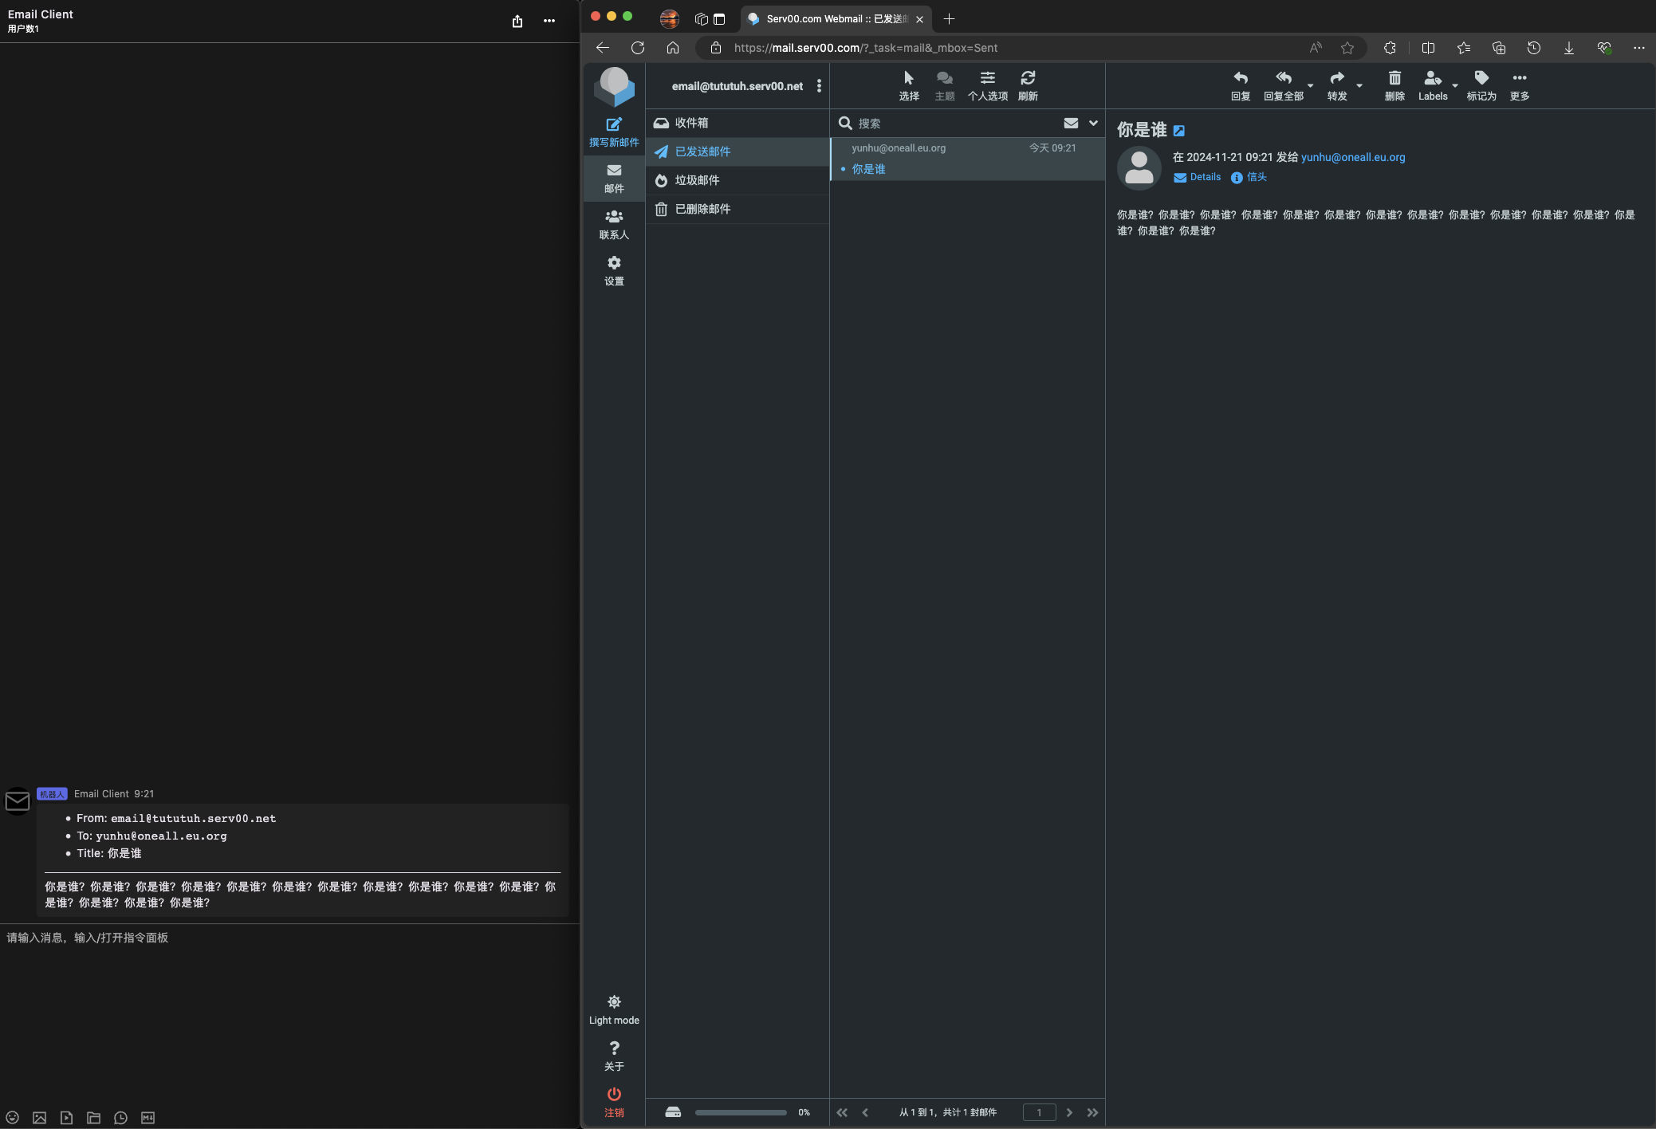Open browser downloads icon
Viewport: 1656px width, 1129px height.
[1568, 48]
